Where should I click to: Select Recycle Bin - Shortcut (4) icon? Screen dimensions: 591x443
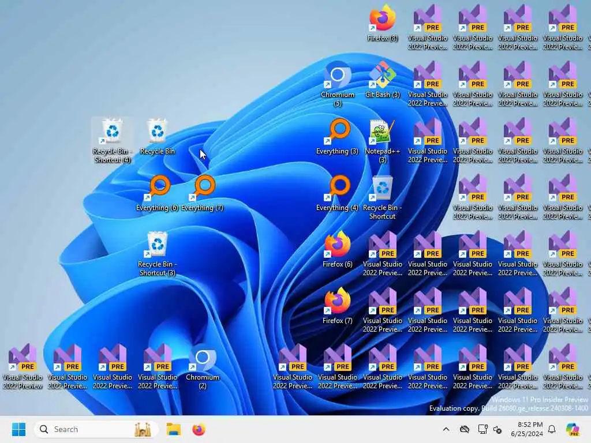click(x=113, y=140)
